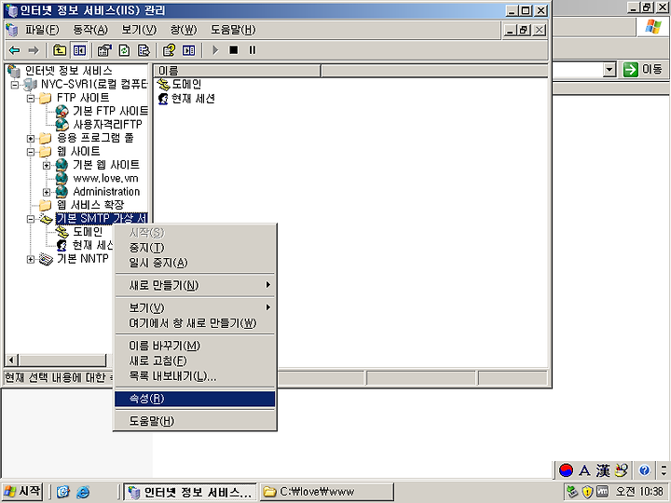671x503 pixels.
Task: Click the 이름 column header
Action: [x=237, y=71]
